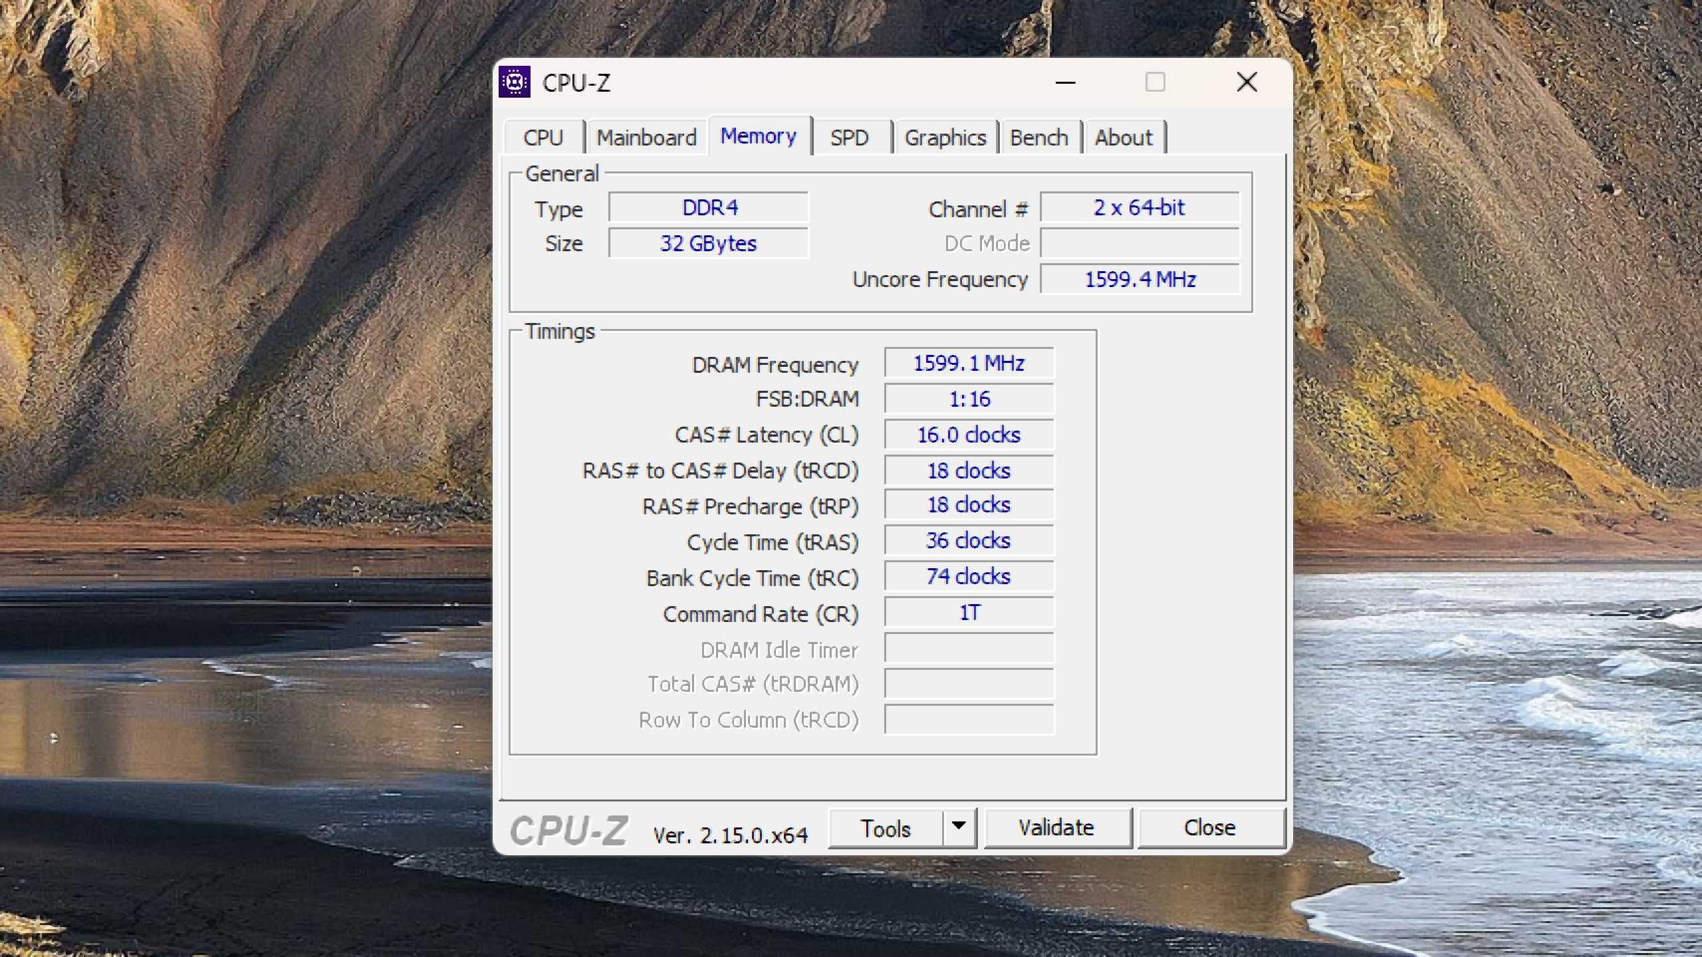Screen dimensions: 1702x957
Task: Click the DRAM Frequency 1599.1 MHz value
Action: click(x=969, y=364)
